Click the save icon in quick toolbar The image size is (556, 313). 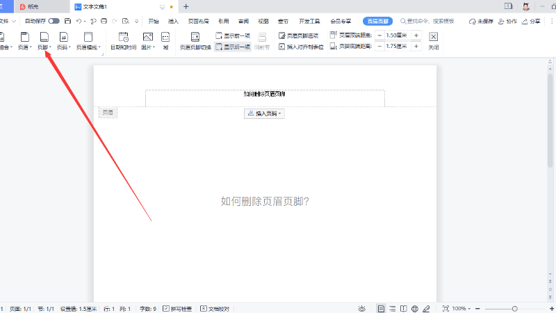pos(67,22)
